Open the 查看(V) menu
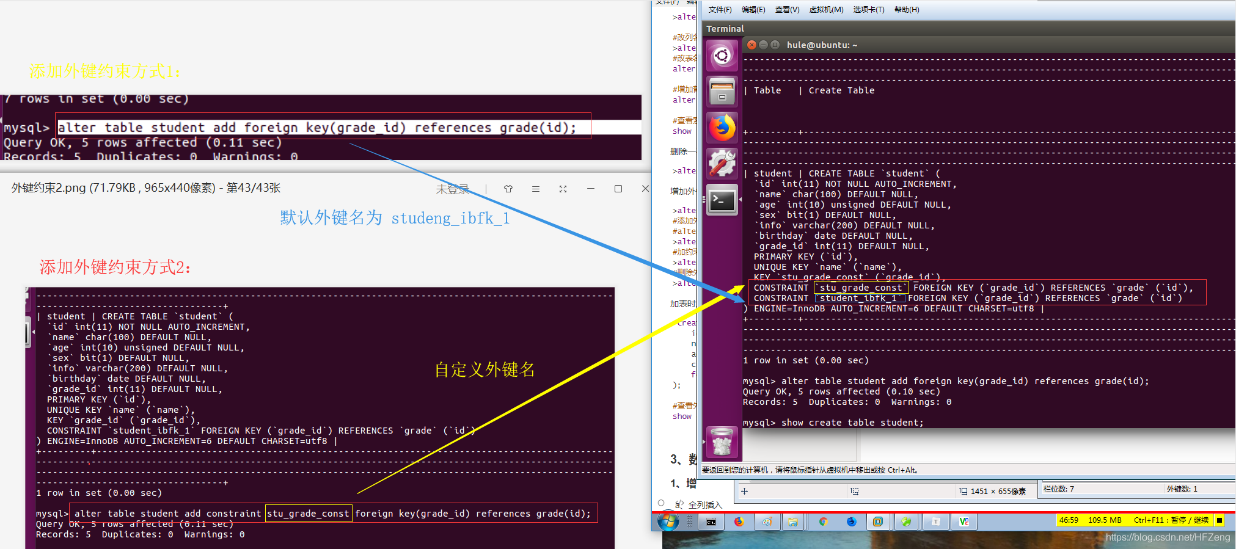Viewport: 1236px width, 549px height. 787,10
